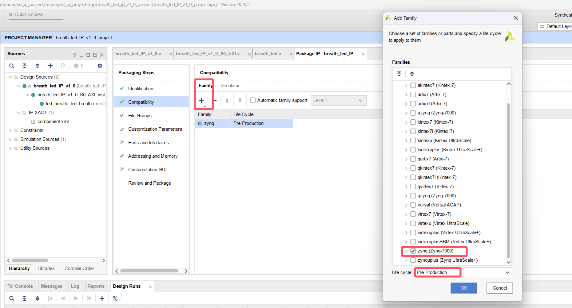
Task: Add sources with the plus icon
Action: [x=50, y=66]
